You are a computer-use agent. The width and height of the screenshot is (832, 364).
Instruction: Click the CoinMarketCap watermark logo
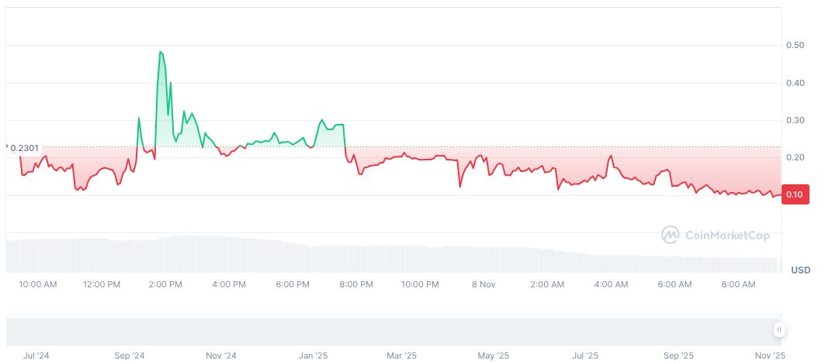(x=715, y=235)
